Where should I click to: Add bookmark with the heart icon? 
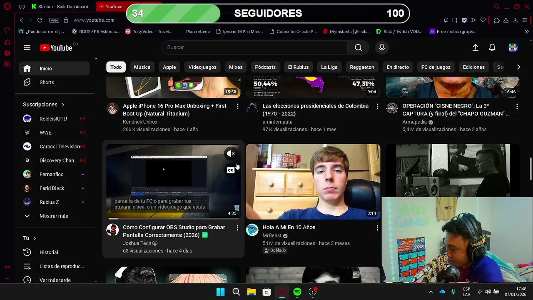pyautogui.click(x=483, y=20)
